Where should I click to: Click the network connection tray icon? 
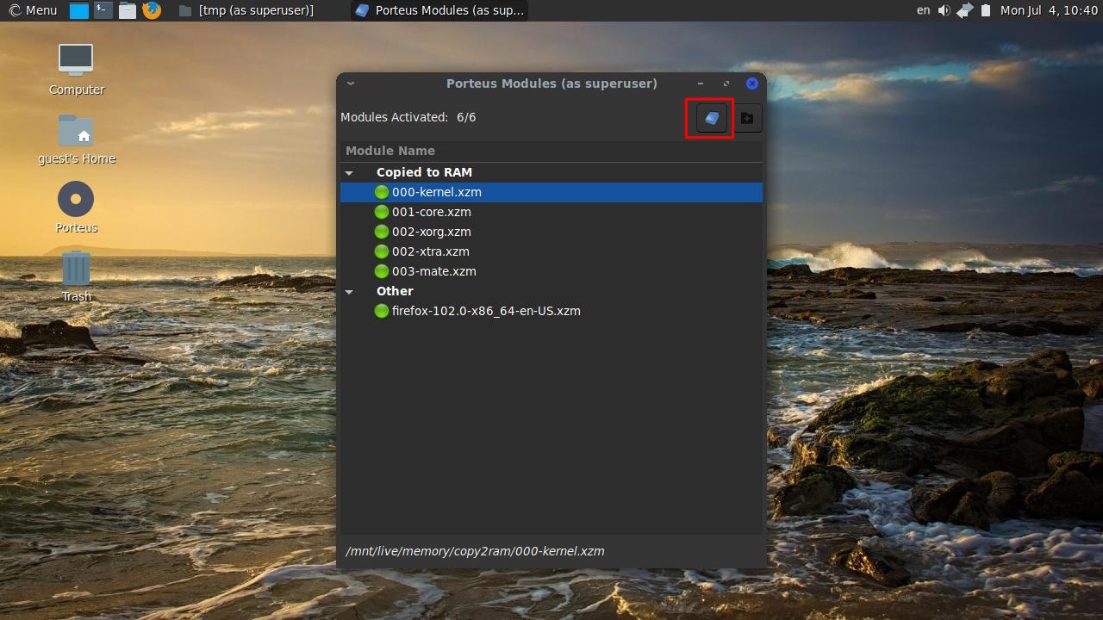[964, 10]
